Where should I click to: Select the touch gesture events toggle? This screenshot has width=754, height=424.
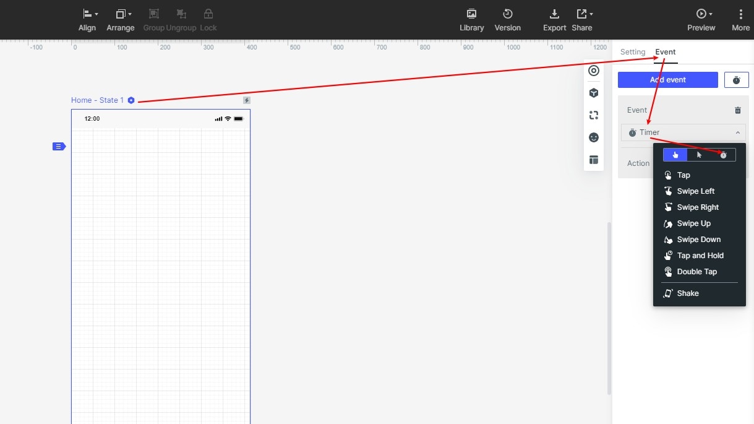coord(675,155)
